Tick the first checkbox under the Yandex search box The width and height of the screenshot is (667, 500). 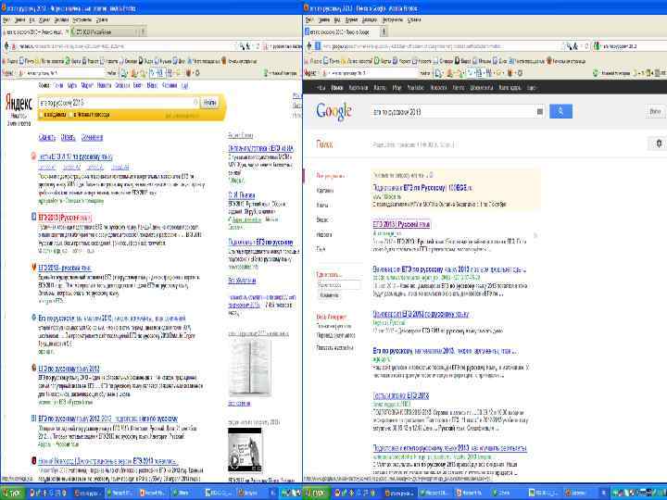point(41,115)
